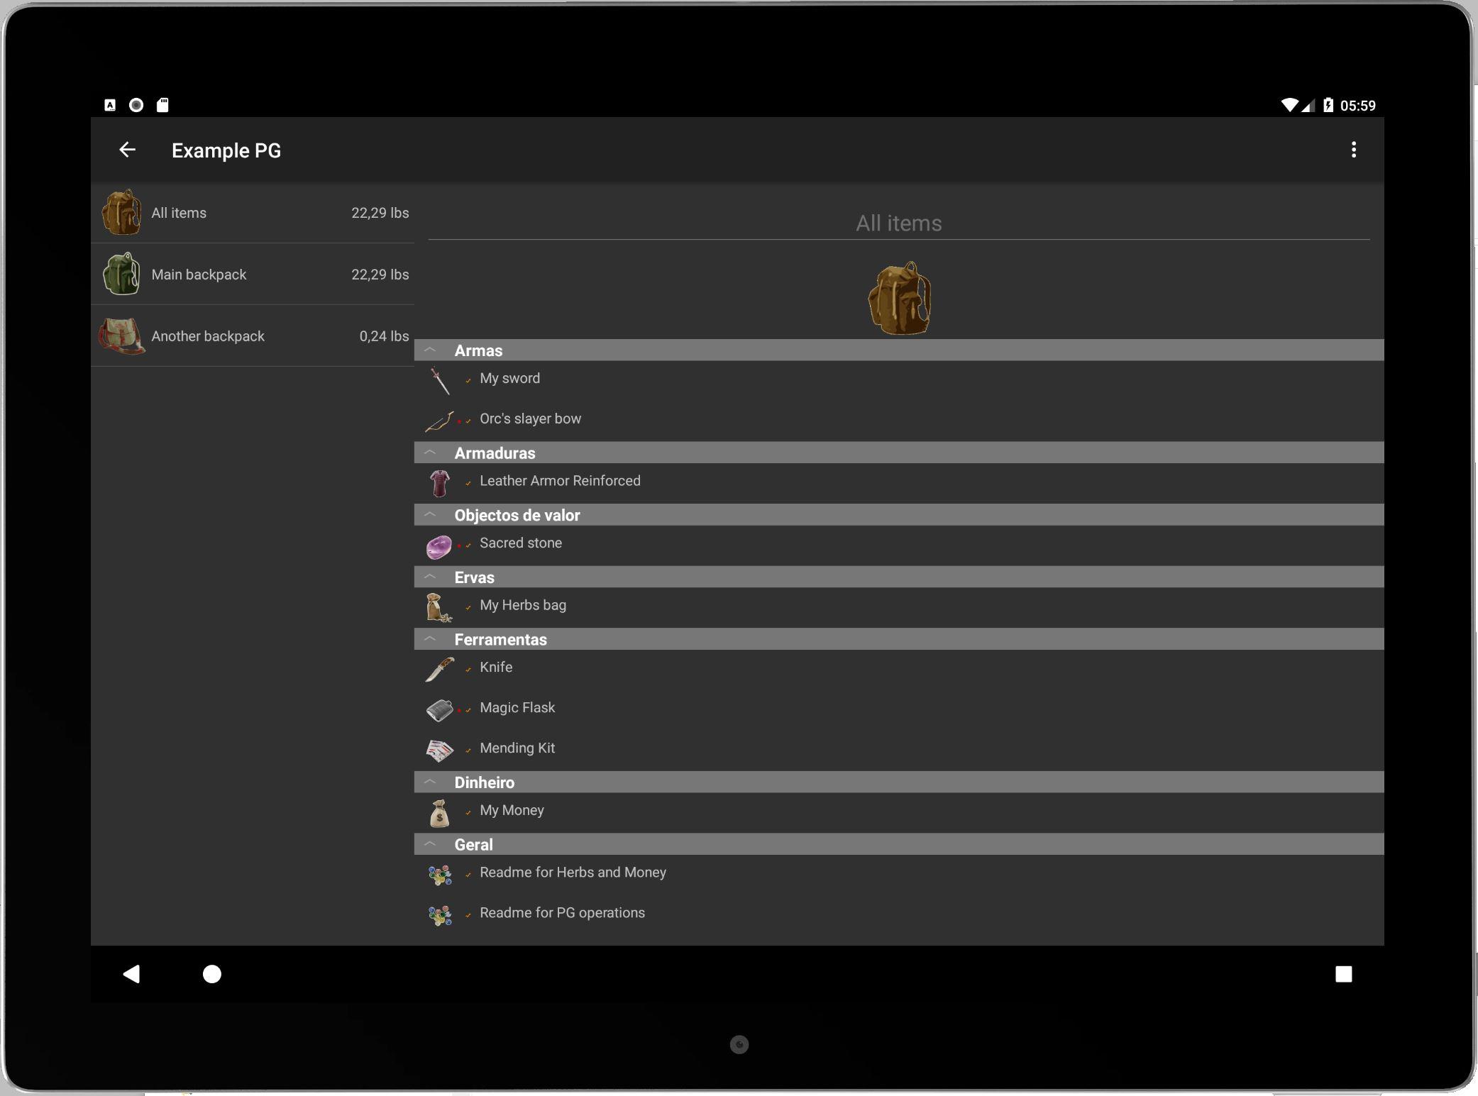Tap the My sword item icon
1478x1096 pixels.
439,381
